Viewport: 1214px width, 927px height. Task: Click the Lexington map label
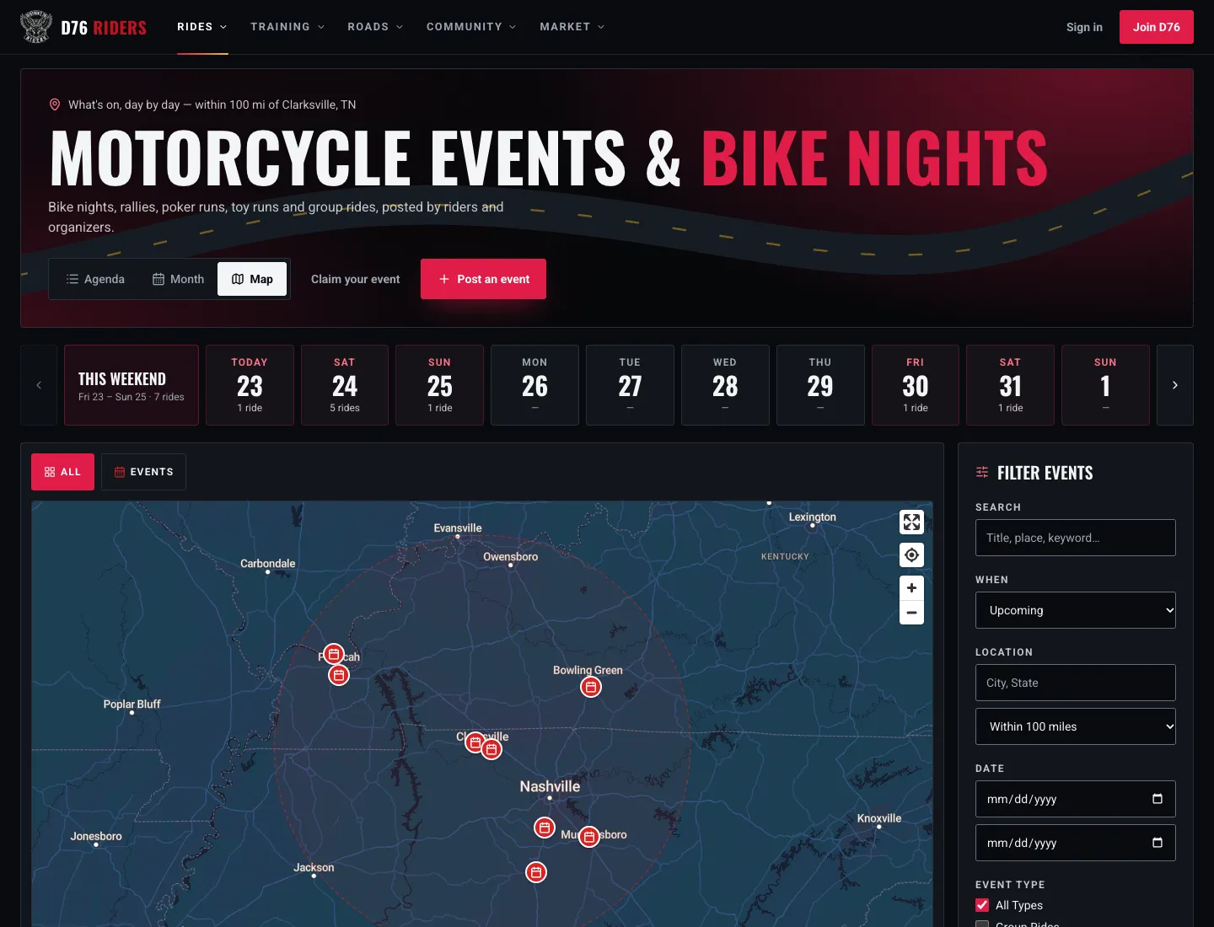pos(813,517)
